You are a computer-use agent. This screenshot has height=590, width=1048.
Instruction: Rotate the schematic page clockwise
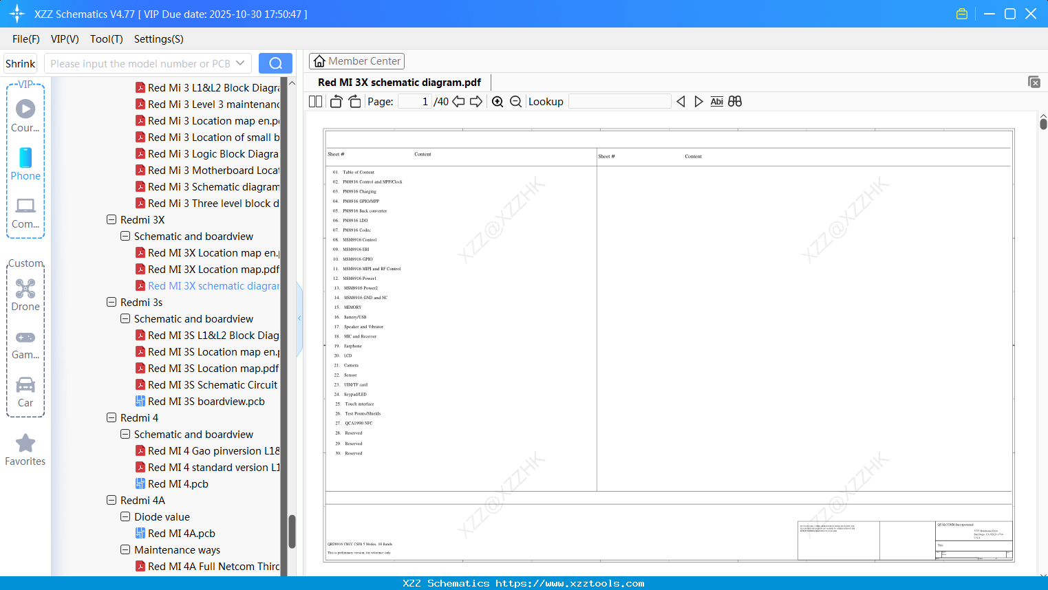[354, 101]
